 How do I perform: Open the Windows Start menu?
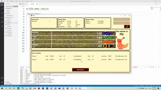click(2, 88)
